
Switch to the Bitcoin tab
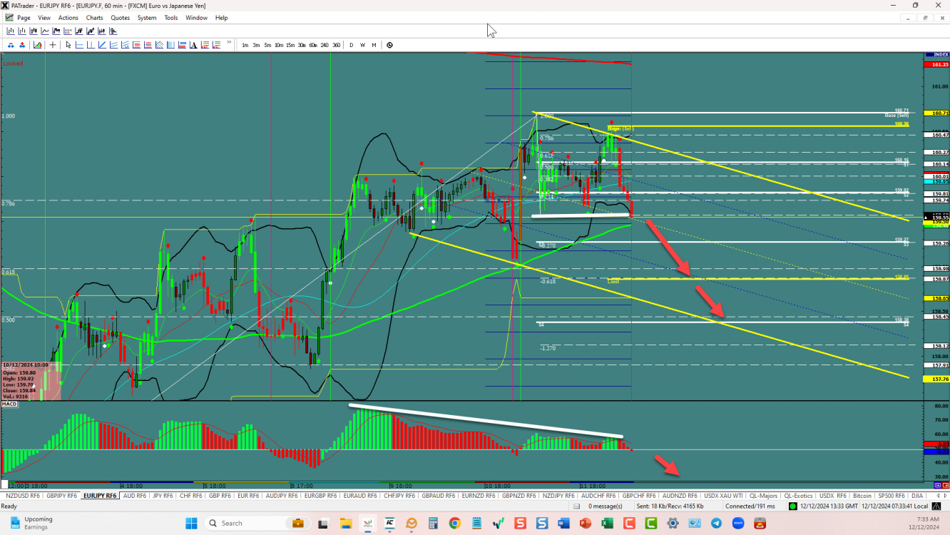tap(862, 495)
